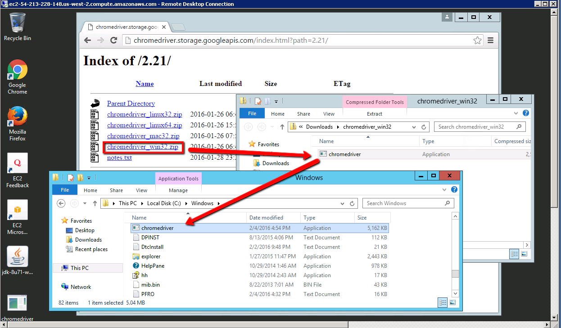The height and width of the screenshot is (328, 561).
Task: Reload the chromedriver index page in Chrome
Action: click(x=113, y=40)
